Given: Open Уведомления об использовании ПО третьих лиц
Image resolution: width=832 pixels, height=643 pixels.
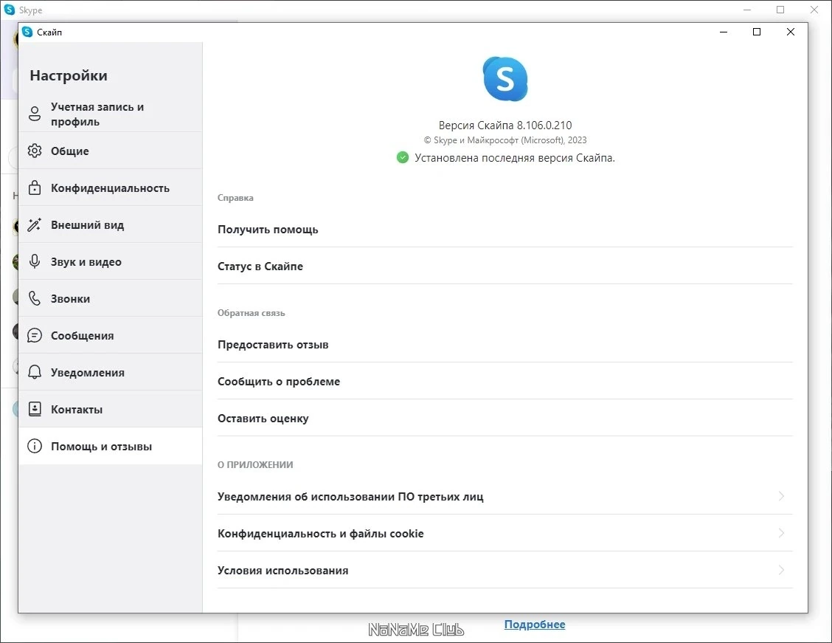Looking at the screenshot, I should [505, 496].
